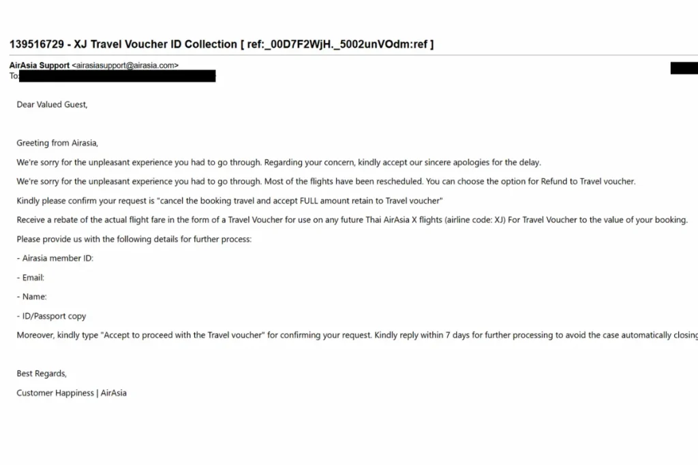Click the "- Email:" list item
This screenshot has height=465, width=698.
[31, 278]
